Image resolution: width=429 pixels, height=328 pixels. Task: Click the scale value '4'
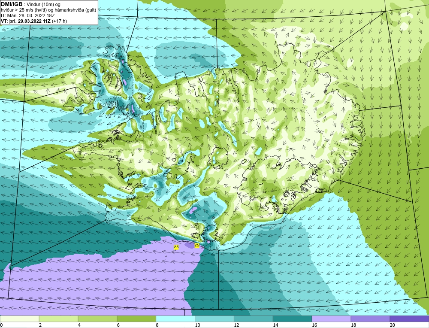79,325
